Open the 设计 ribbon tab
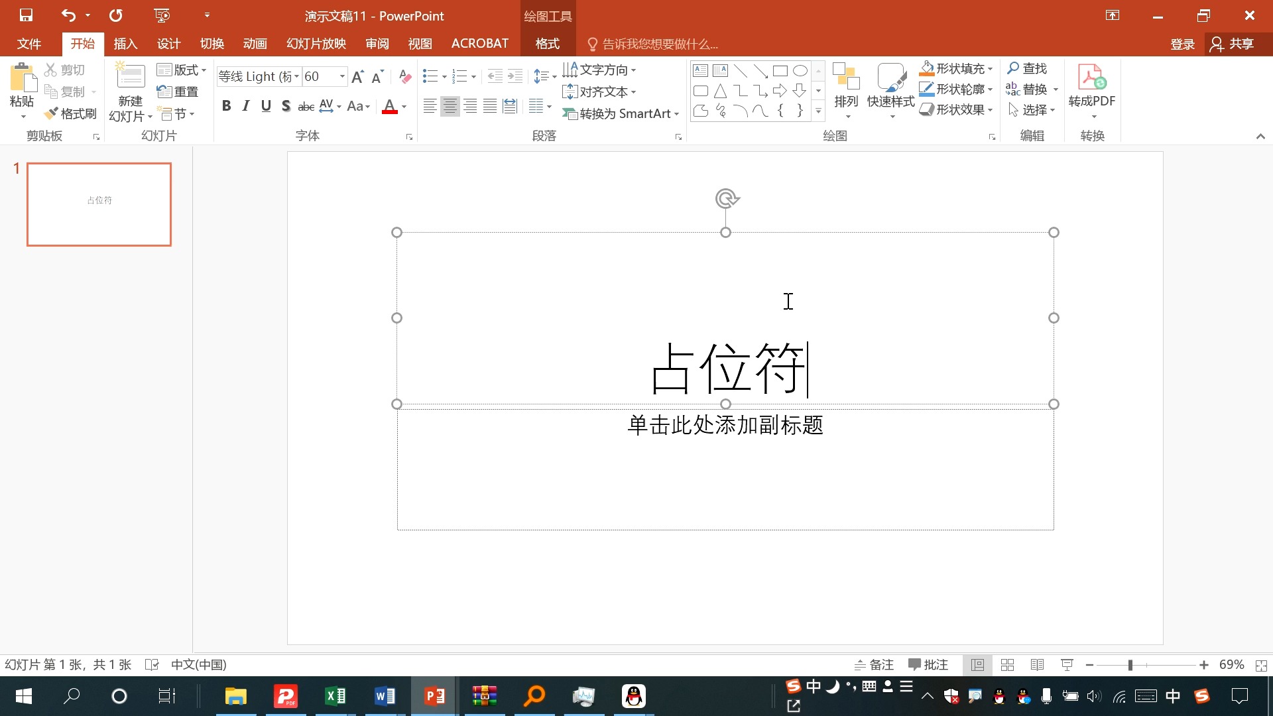This screenshot has height=716, width=1273. (x=168, y=43)
